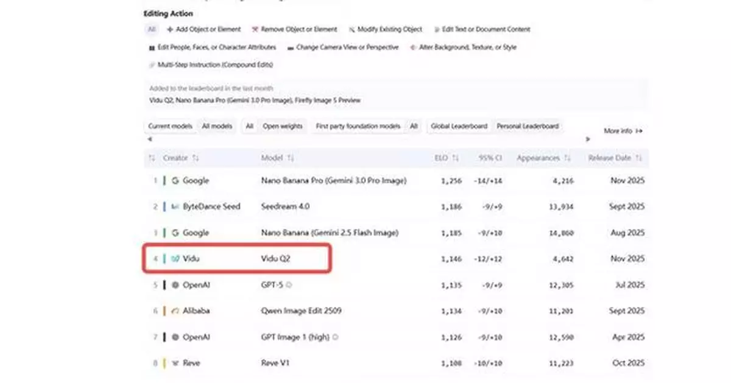
Task: Click the rank column sort icon
Action: pos(152,158)
